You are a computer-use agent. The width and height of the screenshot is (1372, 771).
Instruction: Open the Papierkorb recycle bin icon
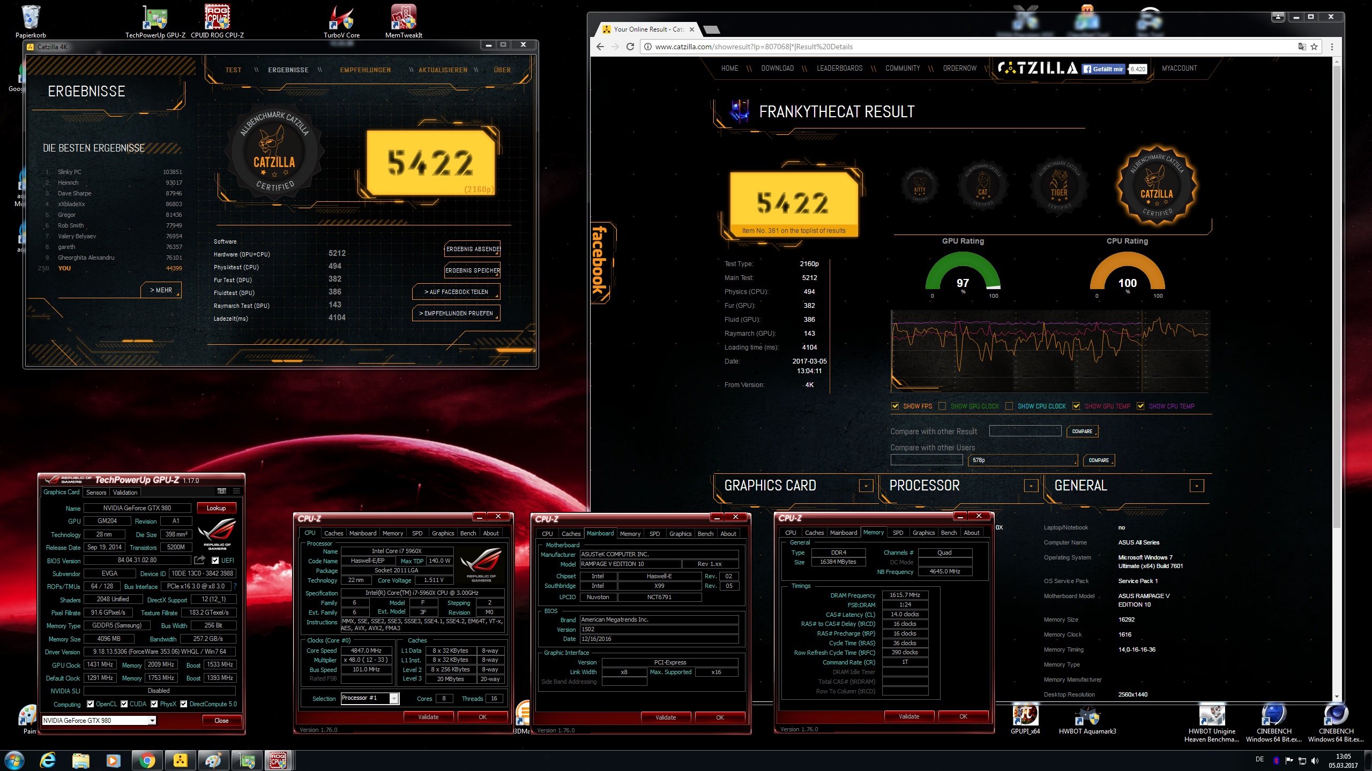click(31, 21)
